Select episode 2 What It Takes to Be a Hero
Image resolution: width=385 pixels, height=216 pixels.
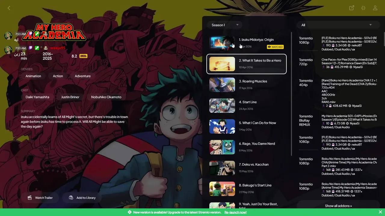(x=247, y=64)
